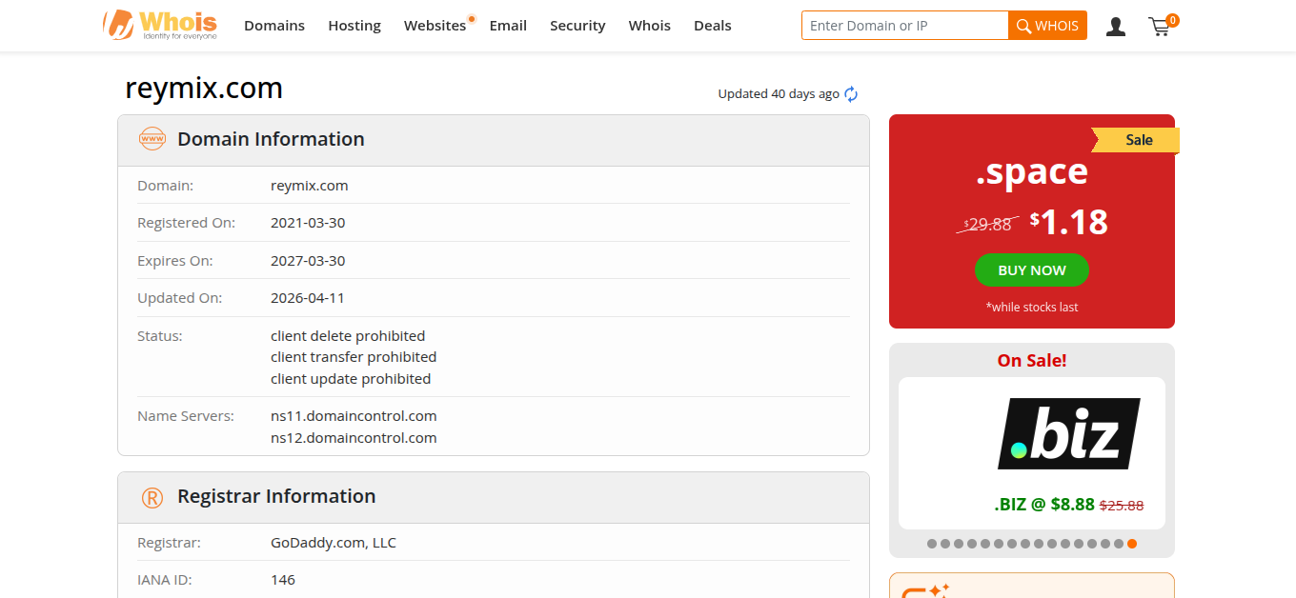This screenshot has height=598, width=1296.
Task: Open the user account icon
Action: tap(1116, 27)
